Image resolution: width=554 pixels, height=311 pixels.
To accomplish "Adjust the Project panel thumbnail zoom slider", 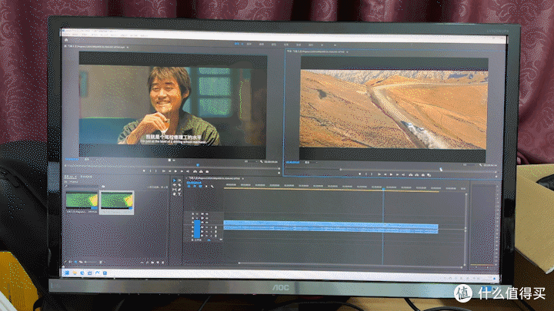I will click(91, 262).
